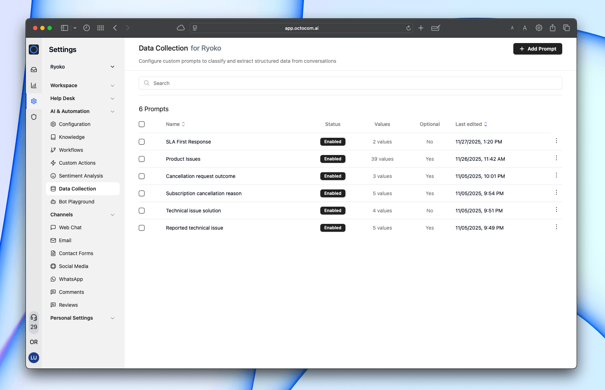
Task: Check the Cancellation request outcome checkbox
Action: [142, 176]
